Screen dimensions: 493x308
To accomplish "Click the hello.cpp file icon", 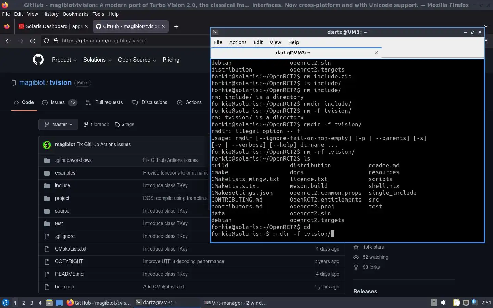I will click(47, 287).
